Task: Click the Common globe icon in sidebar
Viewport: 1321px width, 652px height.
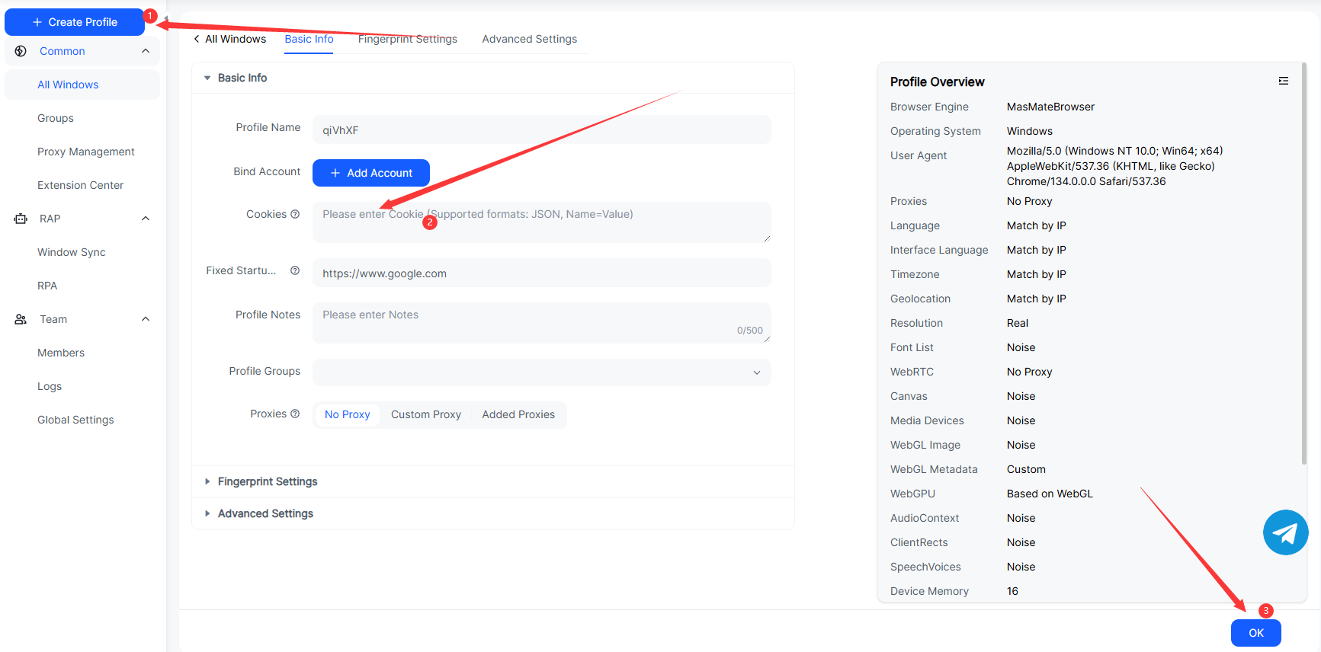Action: tap(21, 51)
